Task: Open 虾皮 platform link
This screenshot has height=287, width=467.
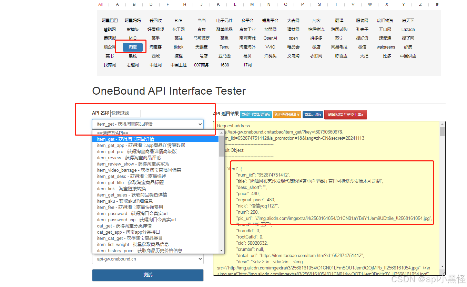Action: tap(408, 47)
